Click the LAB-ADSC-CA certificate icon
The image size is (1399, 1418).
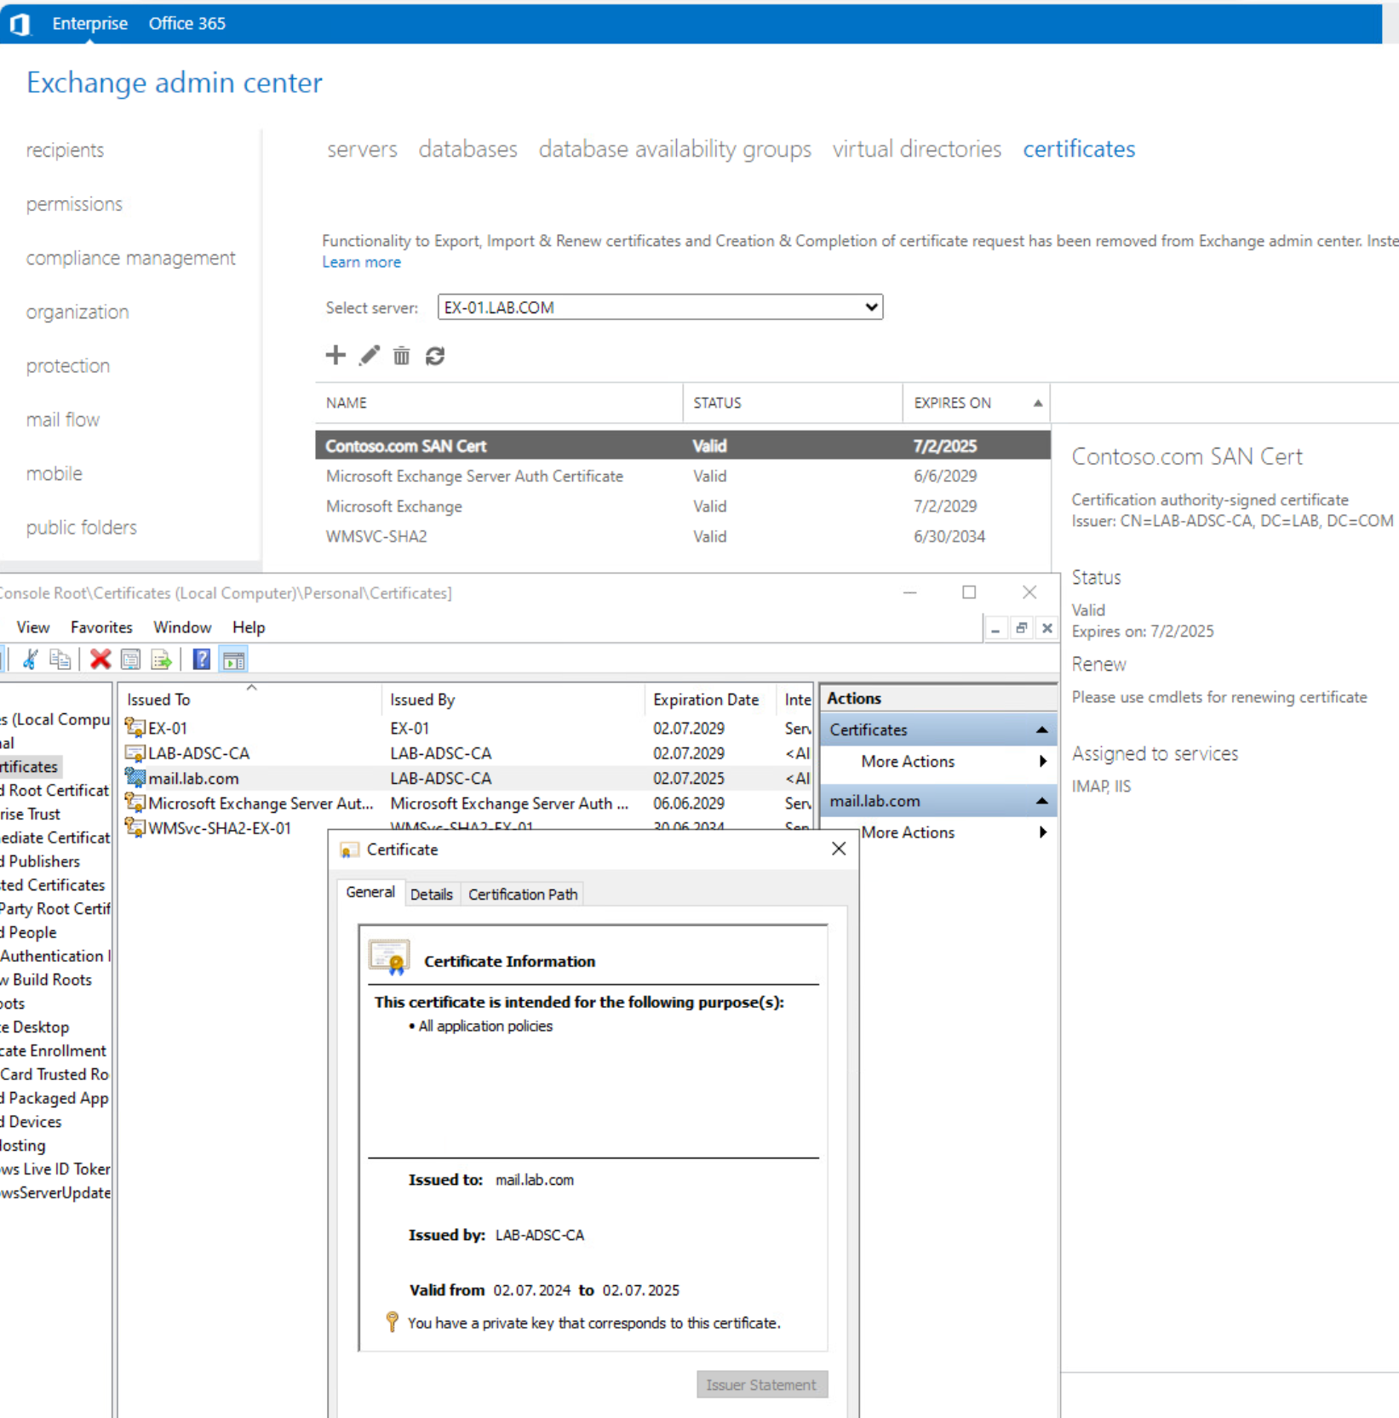point(135,753)
